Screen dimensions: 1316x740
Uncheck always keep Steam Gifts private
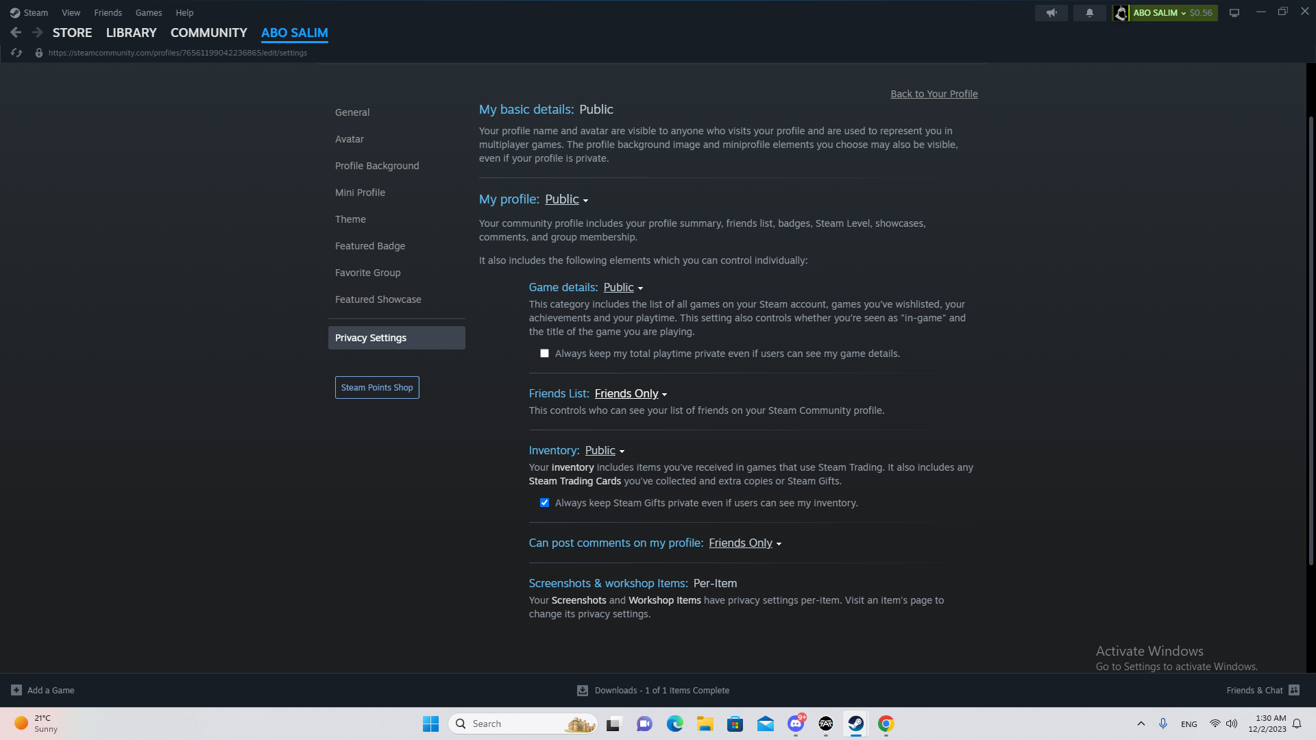pos(544,503)
